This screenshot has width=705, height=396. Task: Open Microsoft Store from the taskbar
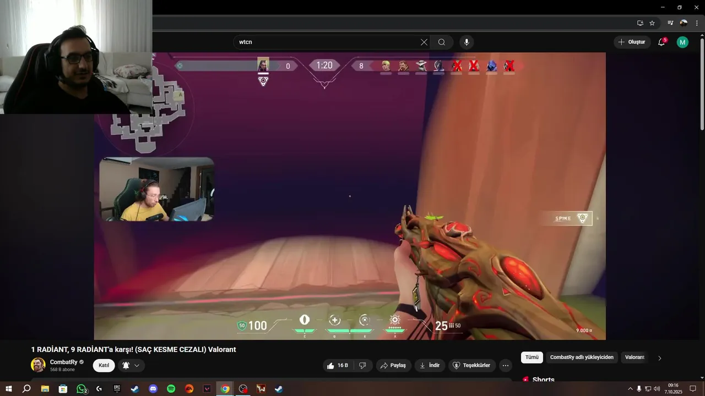pyautogui.click(x=63, y=389)
